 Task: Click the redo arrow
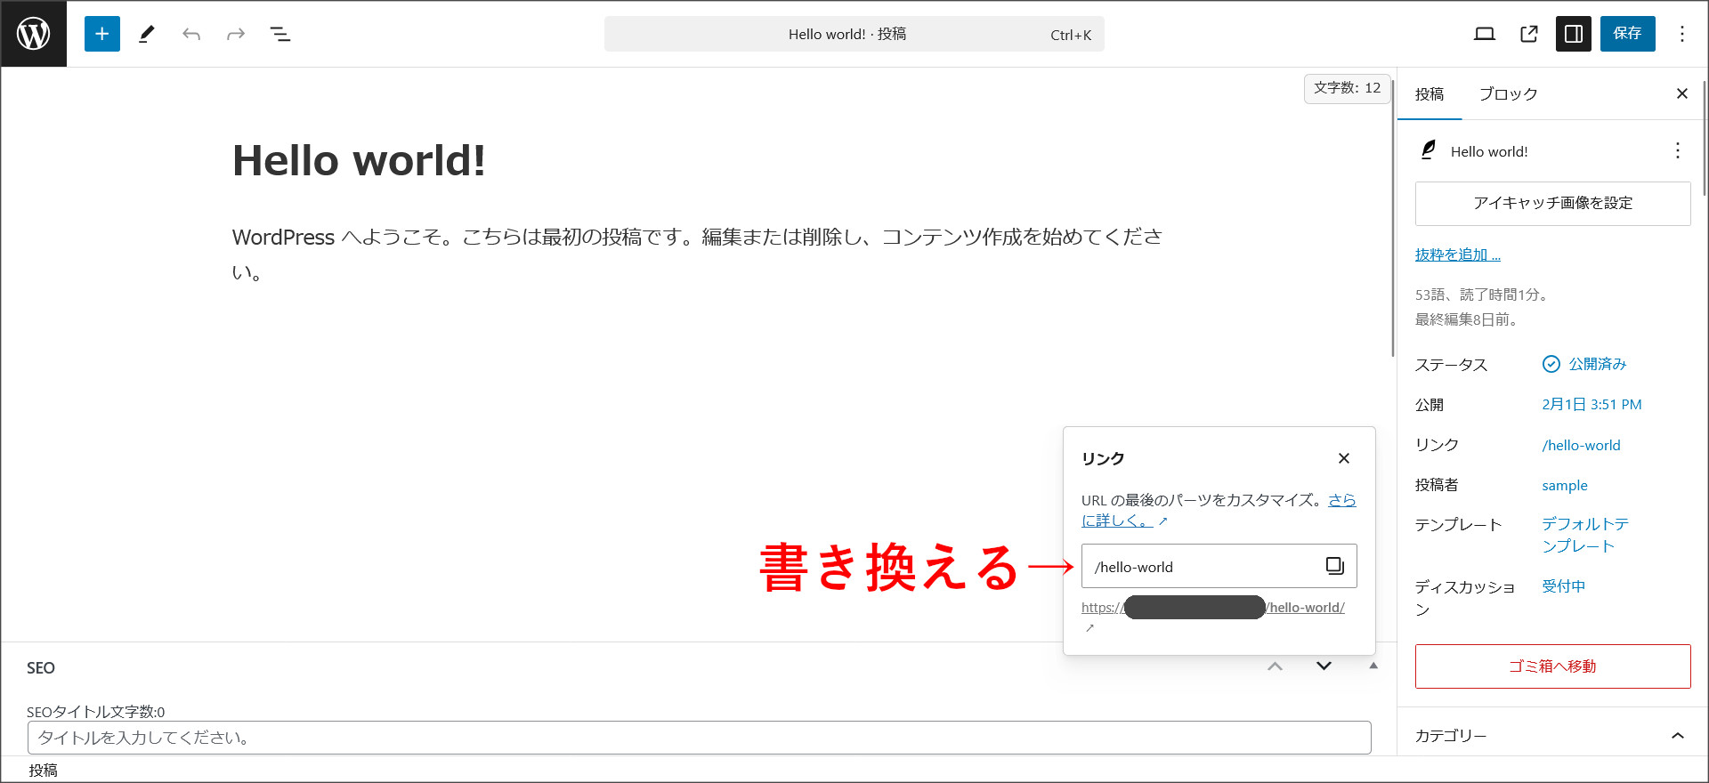coord(236,34)
